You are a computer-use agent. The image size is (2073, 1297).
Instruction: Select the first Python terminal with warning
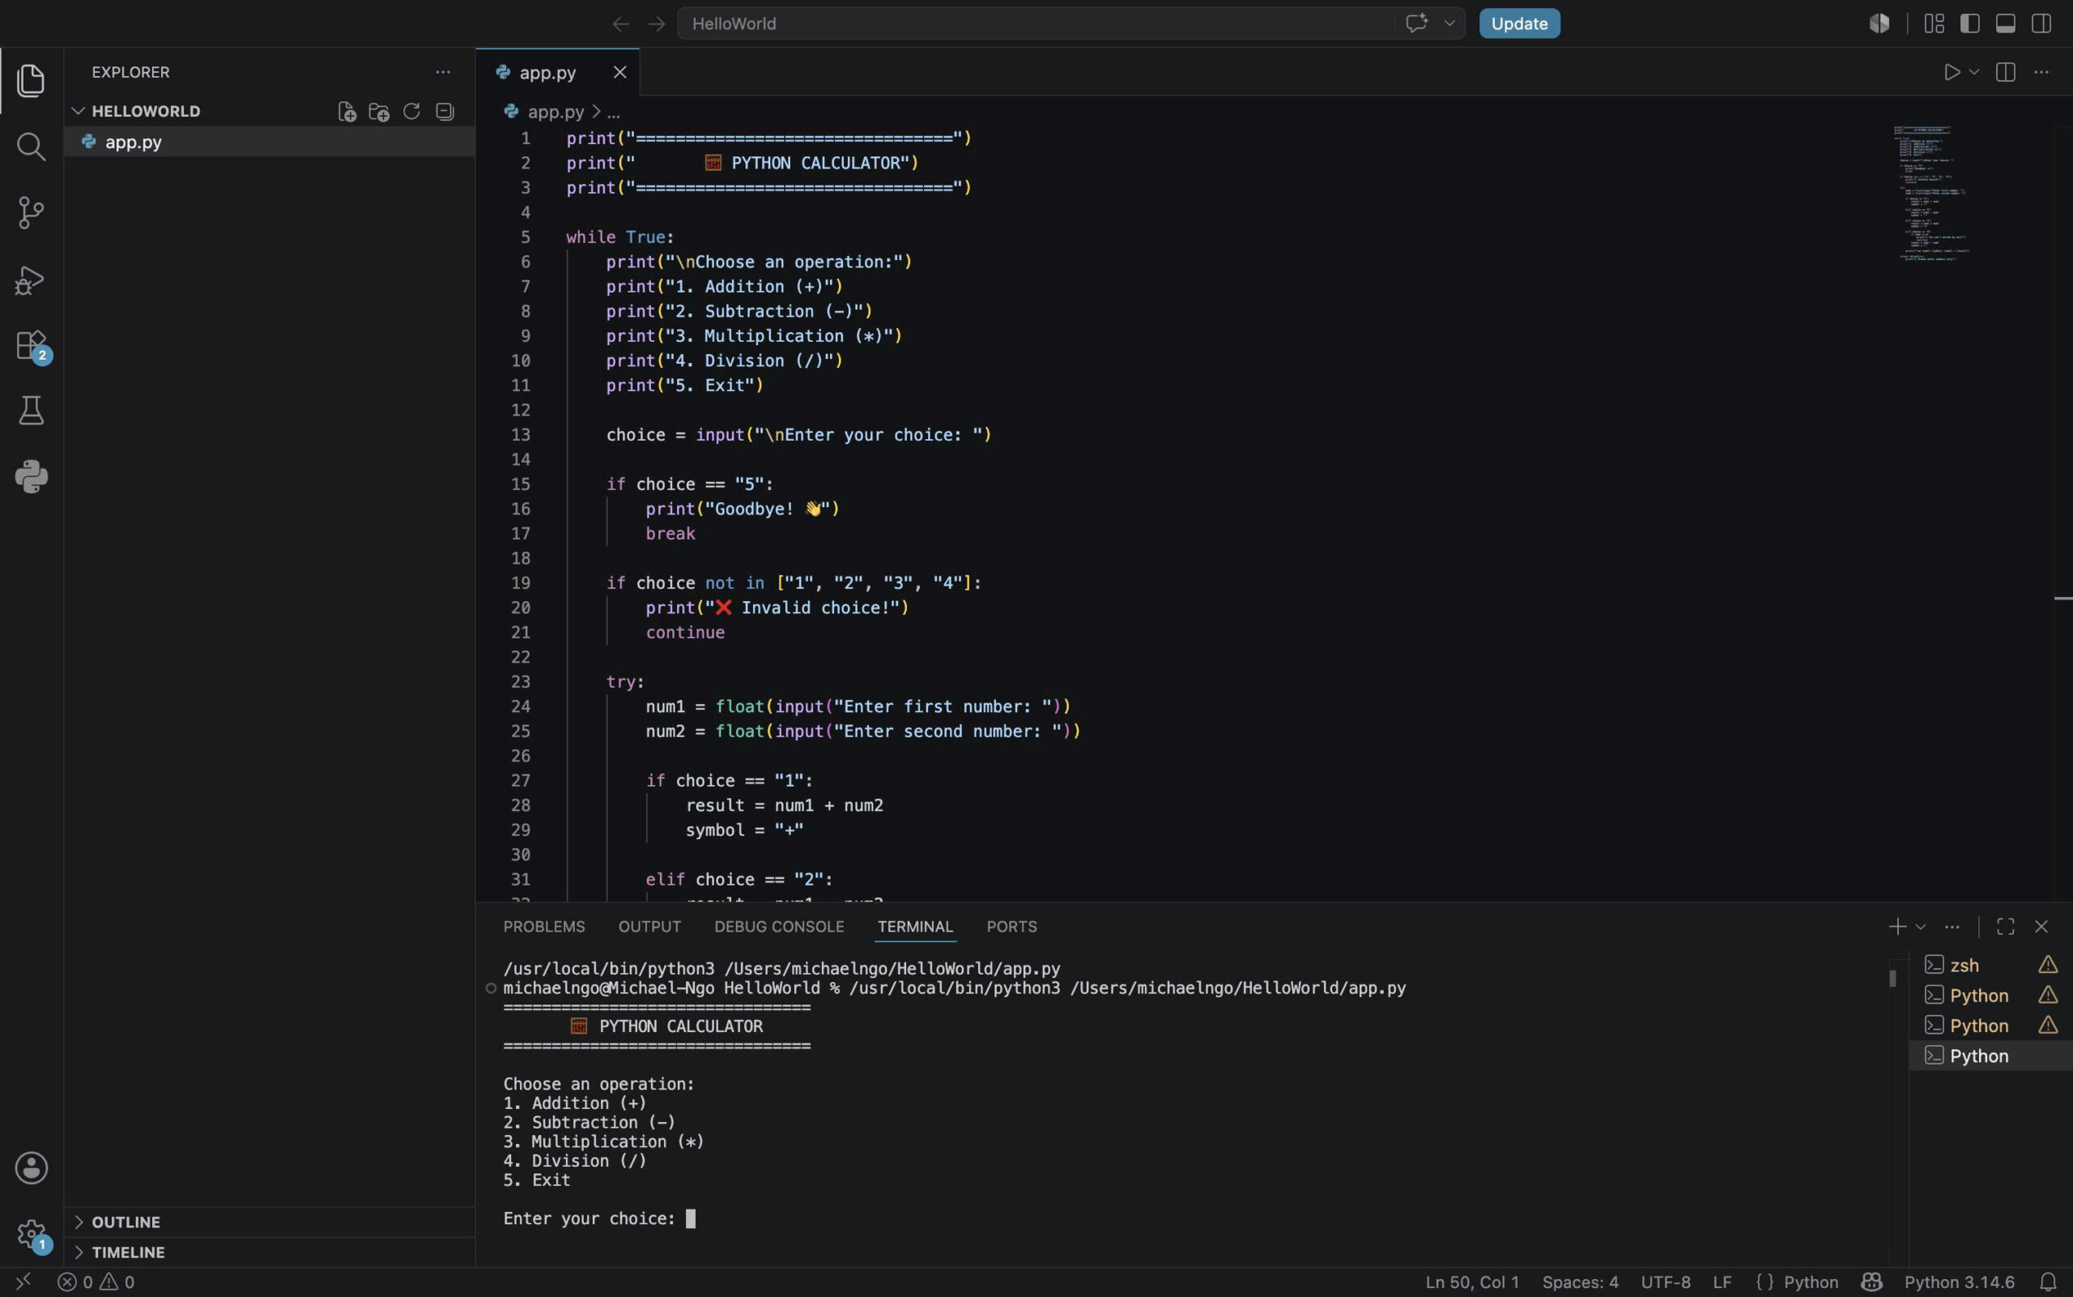coord(1990,995)
